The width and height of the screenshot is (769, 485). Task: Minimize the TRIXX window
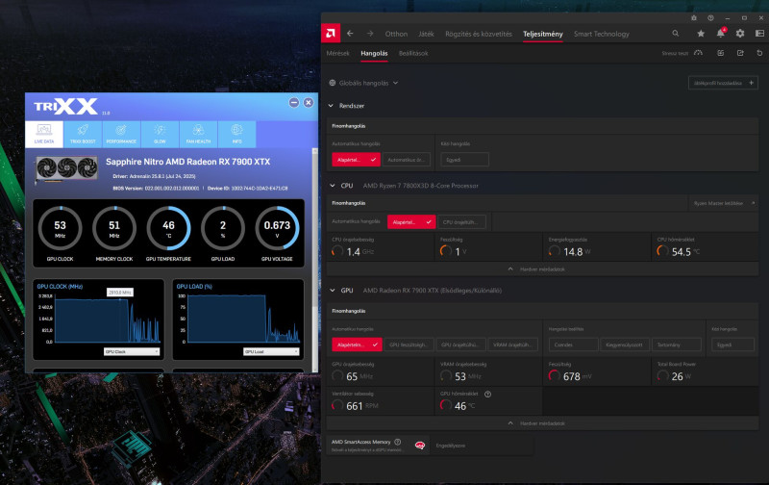point(294,103)
